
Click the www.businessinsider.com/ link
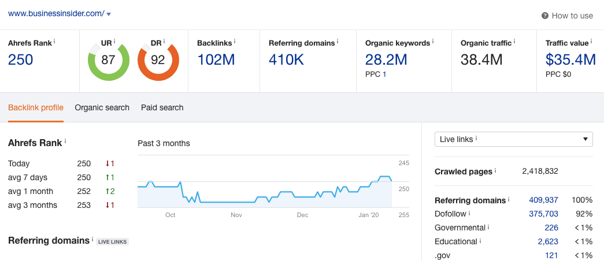pyautogui.click(x=56, y=13)
